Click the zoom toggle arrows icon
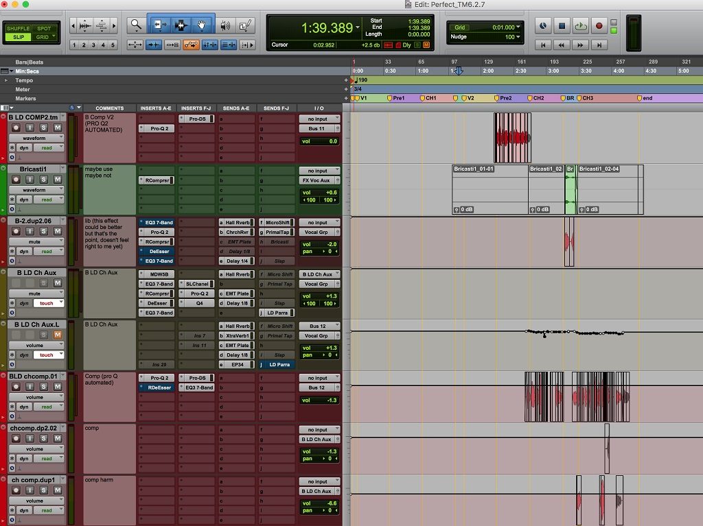Image resolution: width=703 pixels, height=526 pixels. tap(135, 45)
